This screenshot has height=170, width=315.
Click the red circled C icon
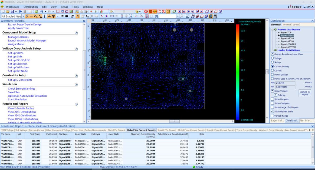[x=159, y=11]
